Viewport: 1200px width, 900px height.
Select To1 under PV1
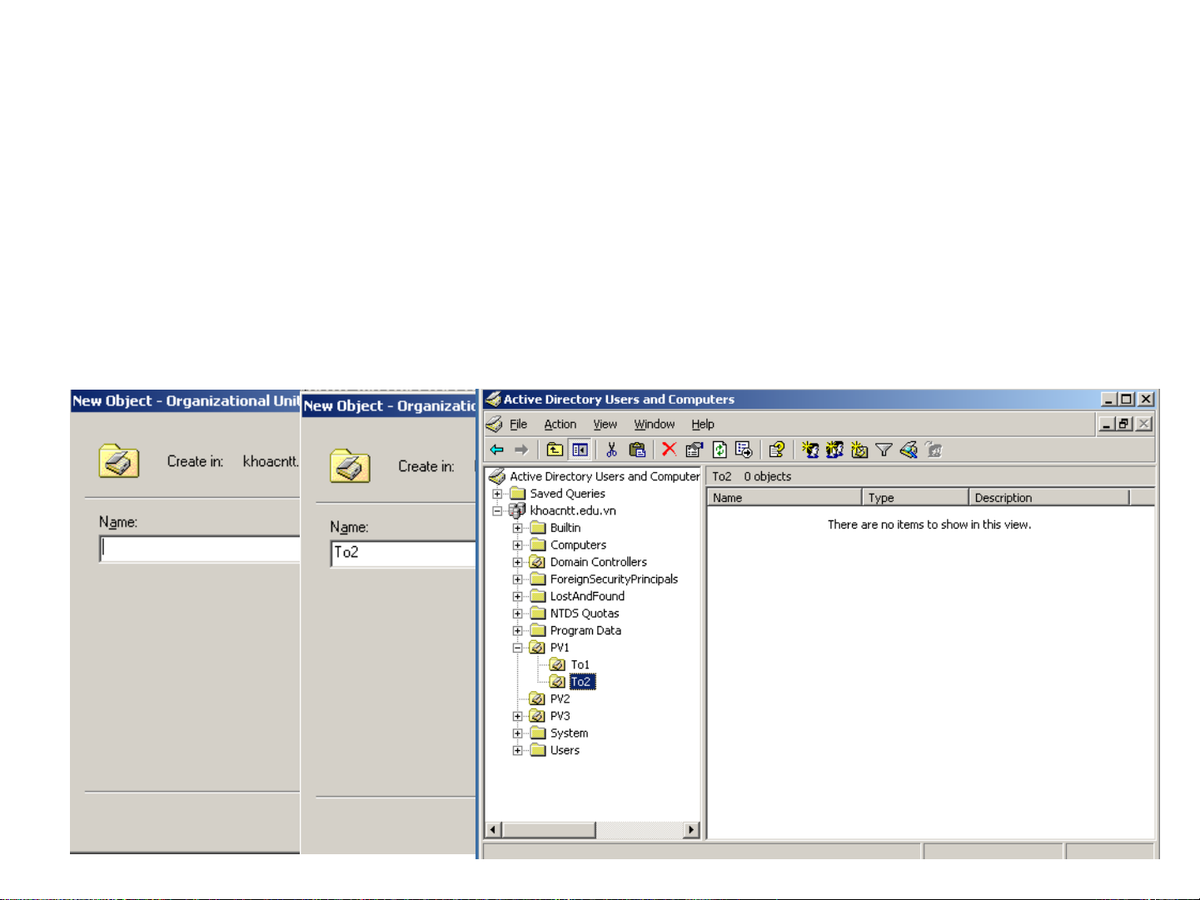click(580, 664)
